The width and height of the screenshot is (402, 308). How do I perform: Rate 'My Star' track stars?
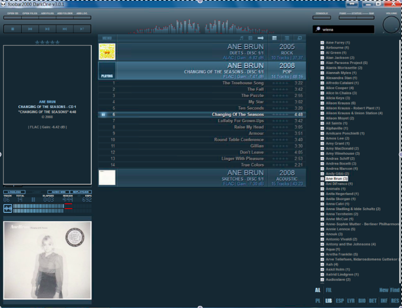pos(280,102)
